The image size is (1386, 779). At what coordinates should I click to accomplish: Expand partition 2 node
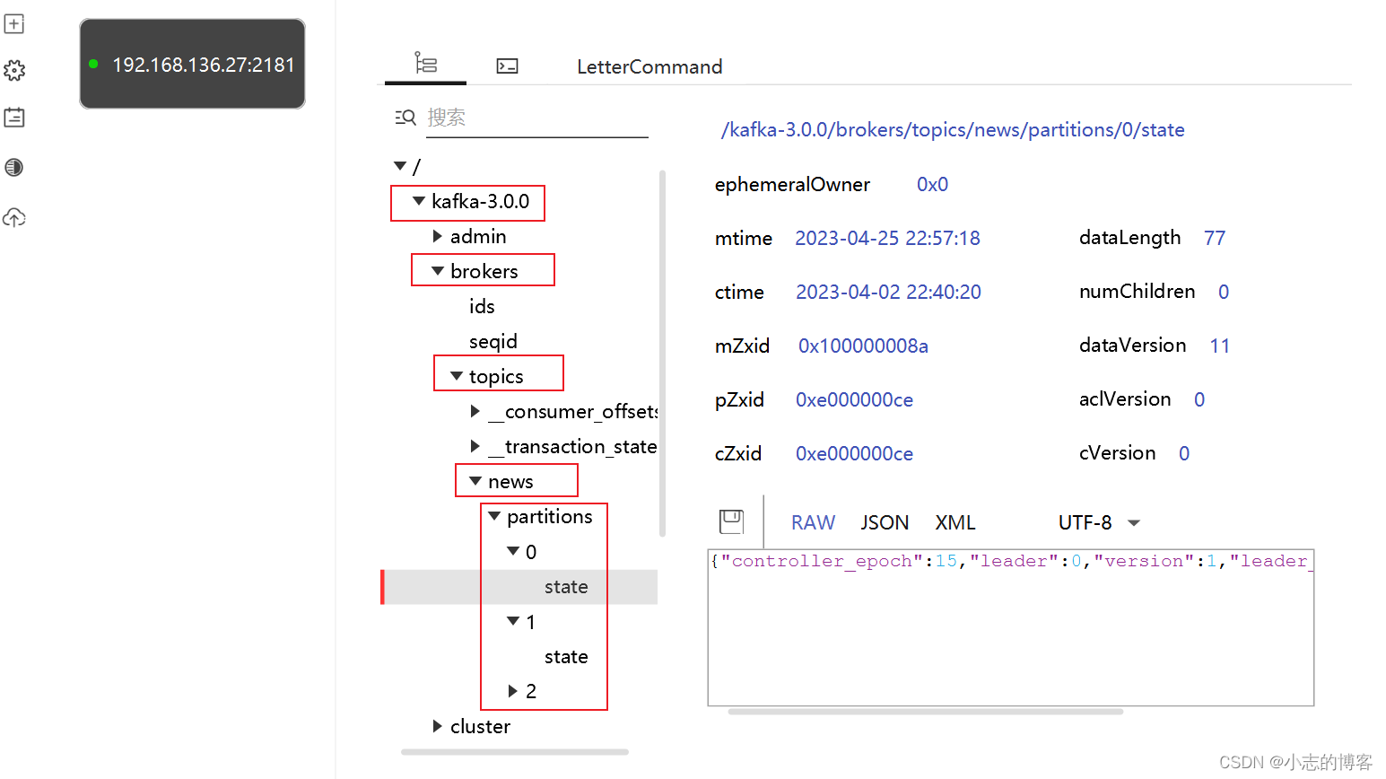(513, 691)
